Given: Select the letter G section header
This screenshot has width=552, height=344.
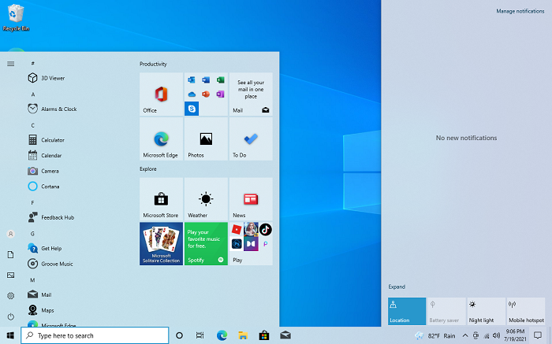Looking at the screenshot, I should 32,234.
